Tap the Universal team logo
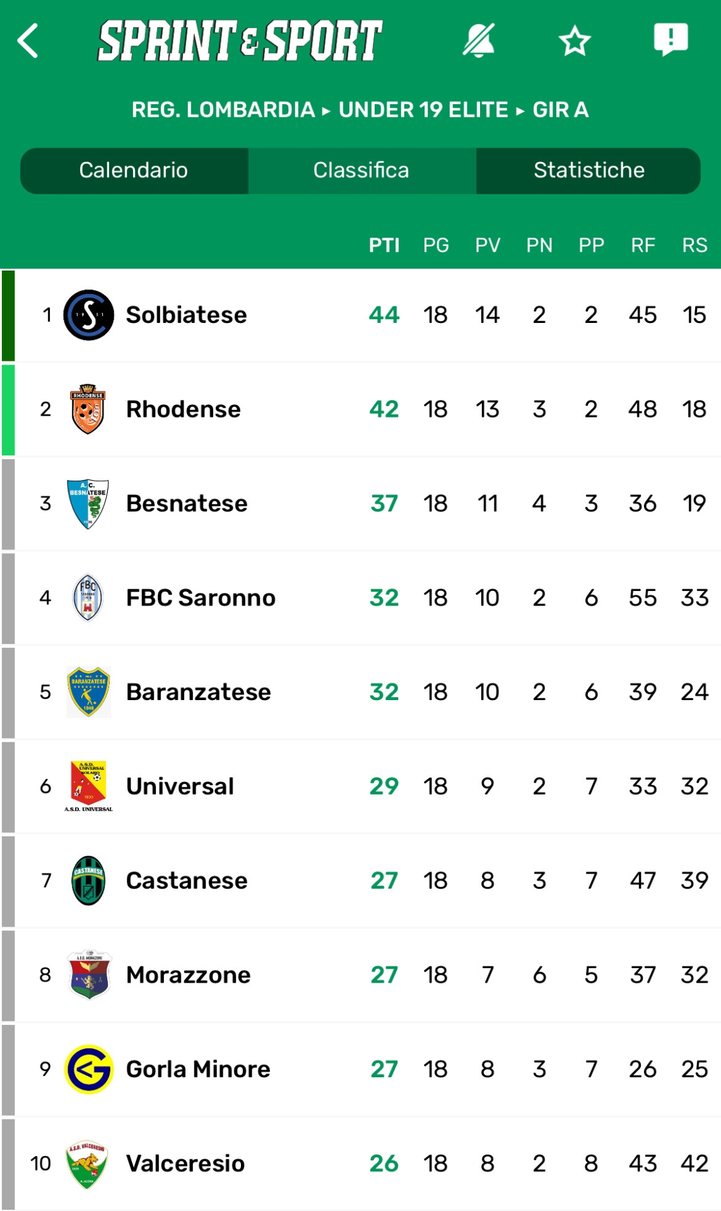The height and width of the screenshot is (1211, 721). (x=88, y=786)
